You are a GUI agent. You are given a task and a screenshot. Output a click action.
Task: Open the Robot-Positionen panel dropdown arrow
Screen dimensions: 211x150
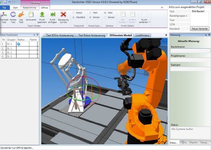coord(34,35)
